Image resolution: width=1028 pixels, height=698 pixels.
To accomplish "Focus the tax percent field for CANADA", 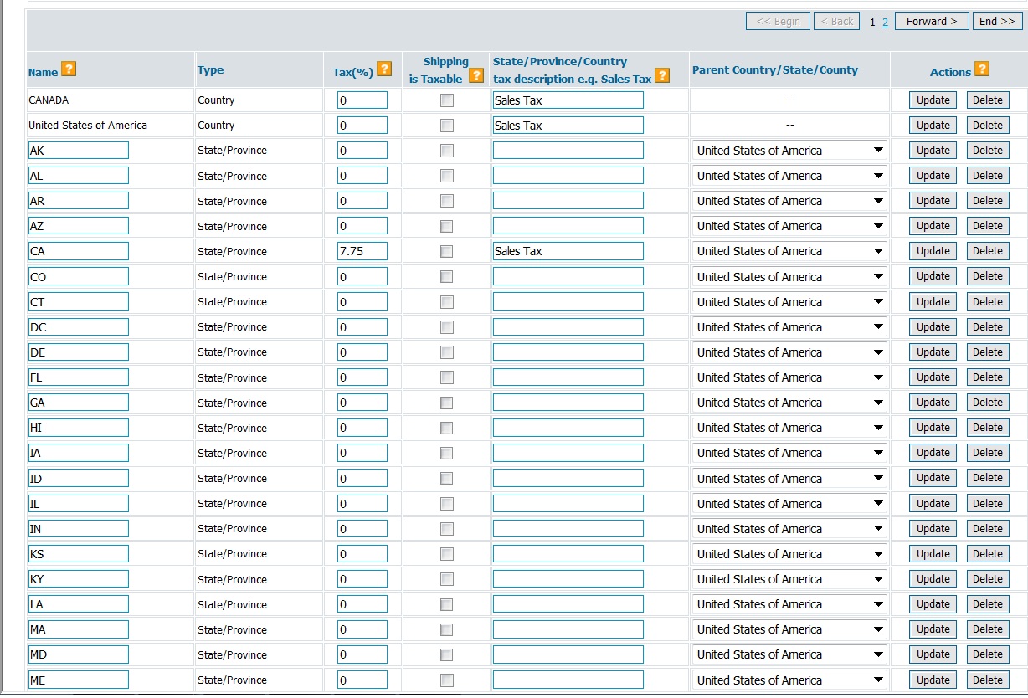I will click(362, 100).
